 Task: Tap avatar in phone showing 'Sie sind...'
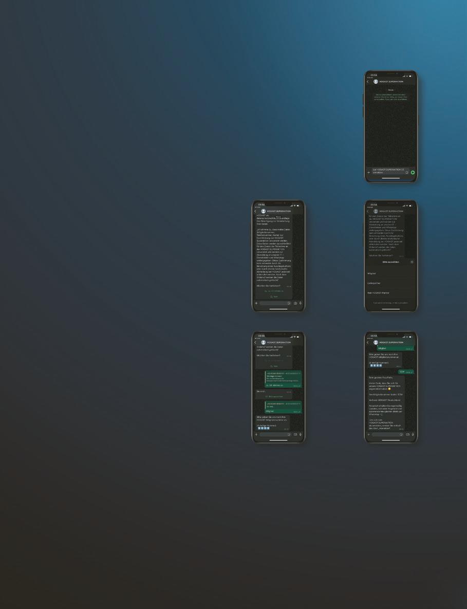coord(263,343)
